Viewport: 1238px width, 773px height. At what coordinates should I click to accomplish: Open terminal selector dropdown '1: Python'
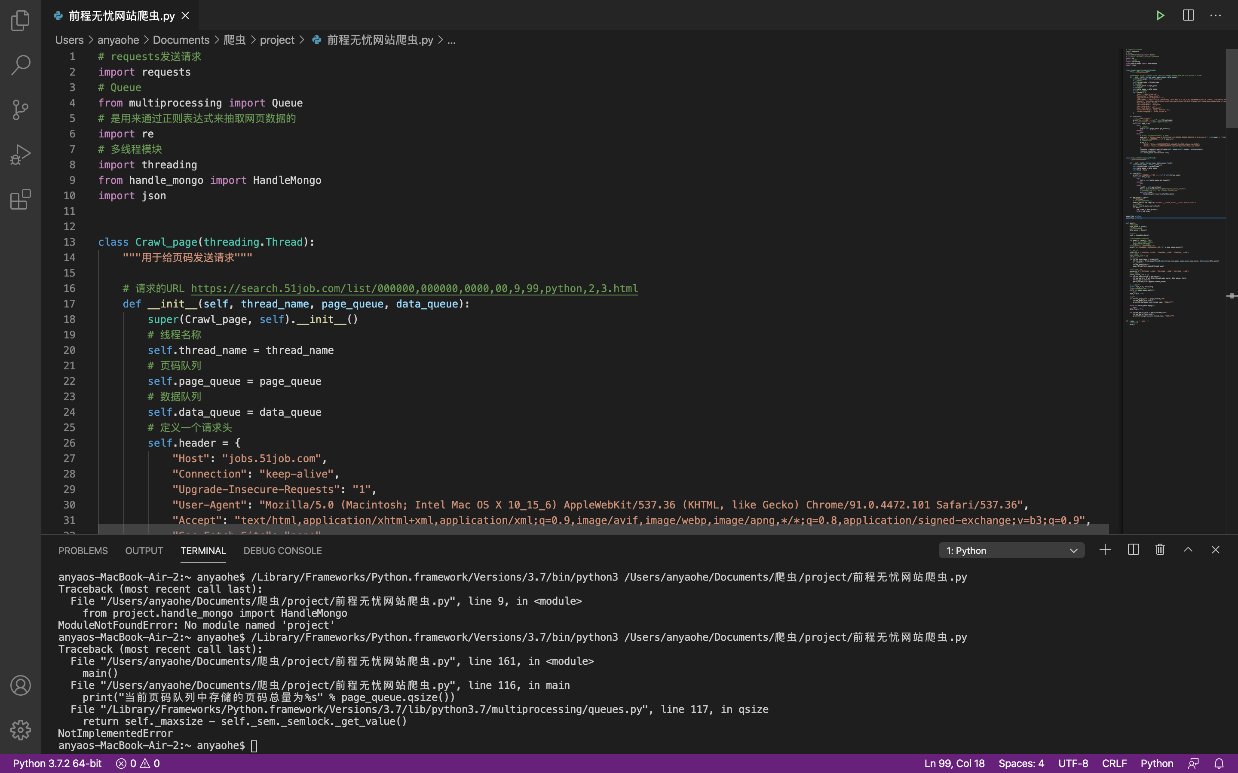click(x=1011, y=550)
